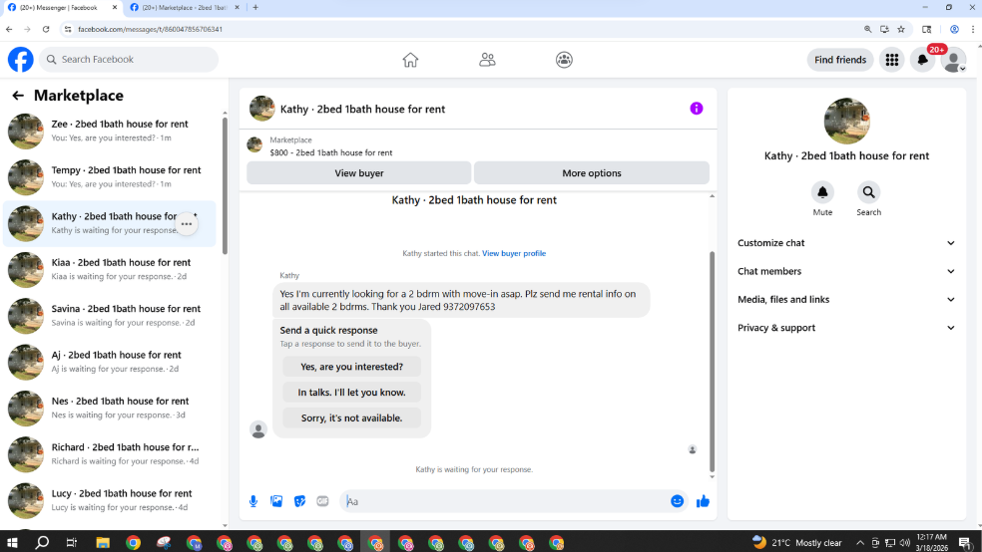
Task: Open the Facebook apps grid menu
Action: click(892, 60)
